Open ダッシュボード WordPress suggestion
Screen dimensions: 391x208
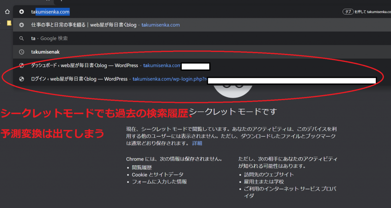pos(202,66)
